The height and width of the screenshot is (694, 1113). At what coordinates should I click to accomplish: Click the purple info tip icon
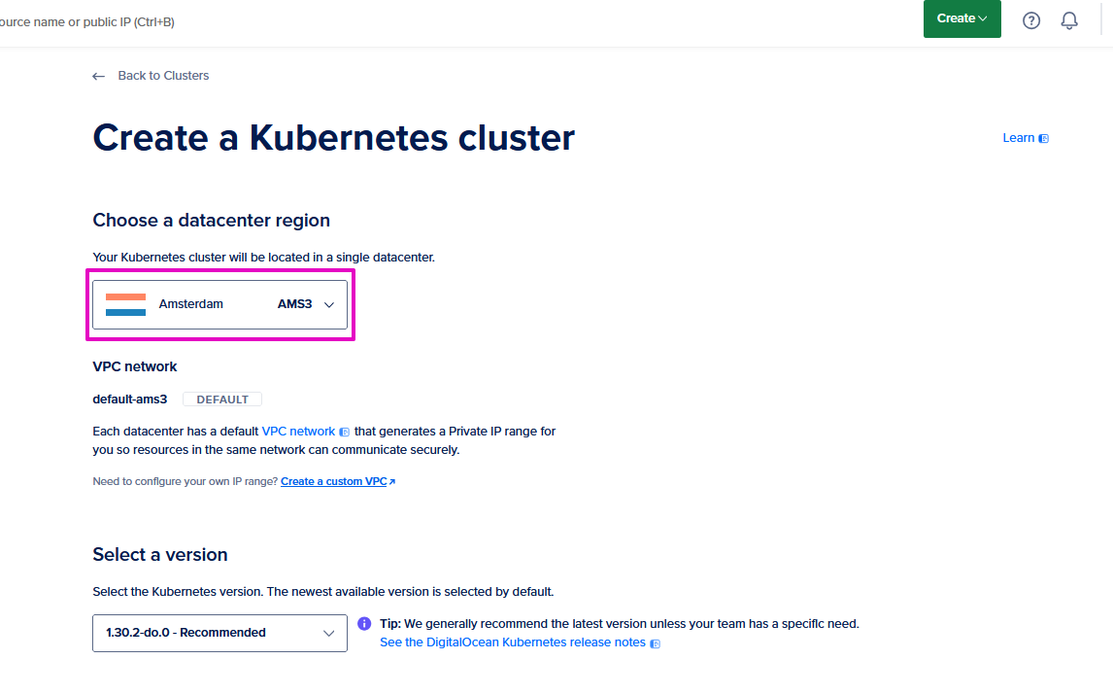pyautogui.click(x=364, y=624)
